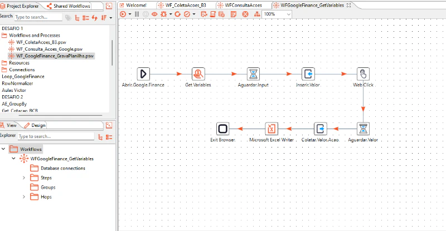Select the DESAFIO 2 project
This screenshot has height=231, width=446.
tap(12, 97)
